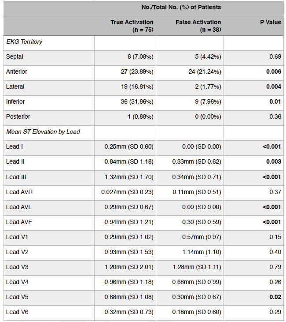Viewport: 286px width, 322px height.
Task: Click the True Activation column header
Action: coord(132,26)
